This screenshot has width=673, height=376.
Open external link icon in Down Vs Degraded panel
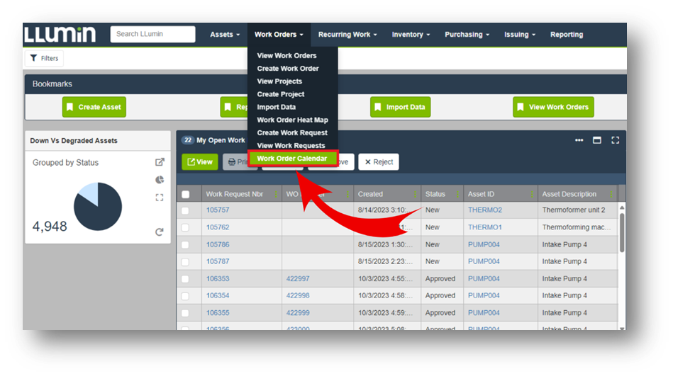pos(160,162)
